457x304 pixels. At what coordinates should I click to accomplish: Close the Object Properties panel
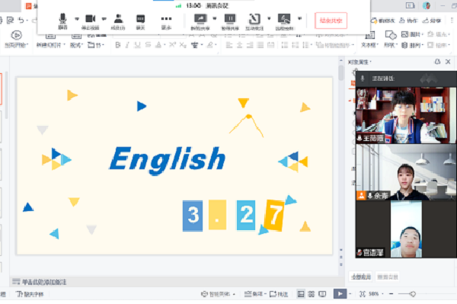click(448, 62)
